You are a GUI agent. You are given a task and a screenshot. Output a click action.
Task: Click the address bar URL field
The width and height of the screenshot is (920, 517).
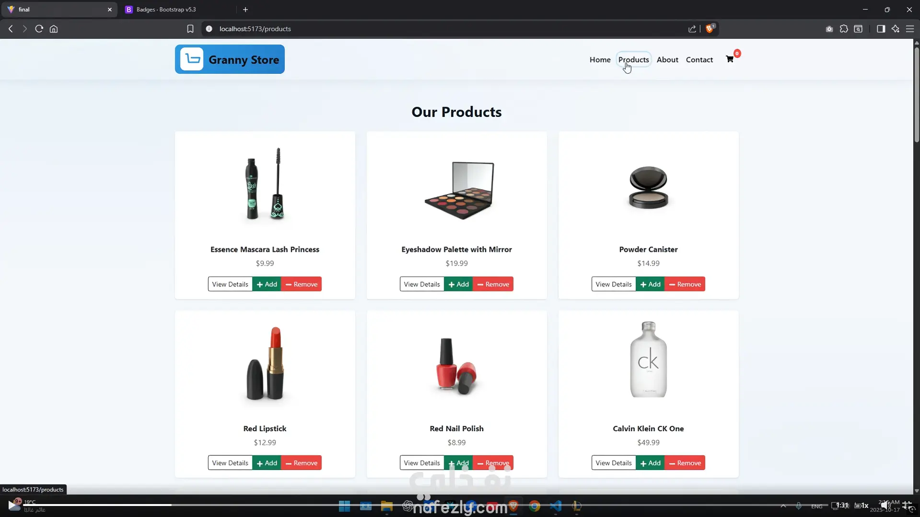click(451, 29)
